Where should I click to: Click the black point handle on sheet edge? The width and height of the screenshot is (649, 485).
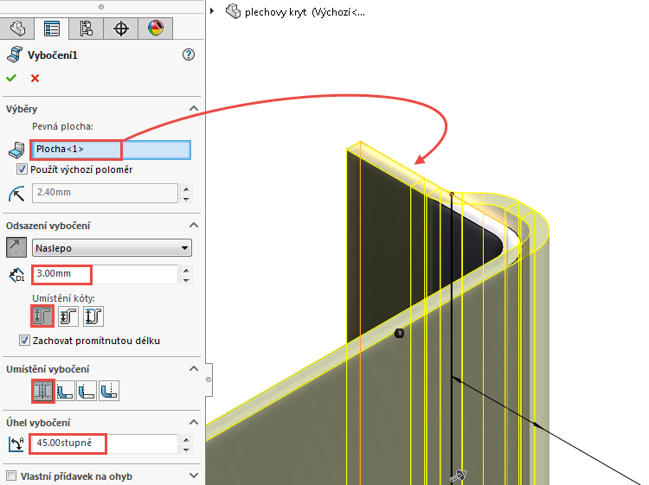point(399,333)
